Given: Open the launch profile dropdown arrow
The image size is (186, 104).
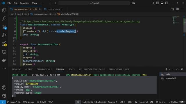Looking at the screenshot, I should click(169, 69).
